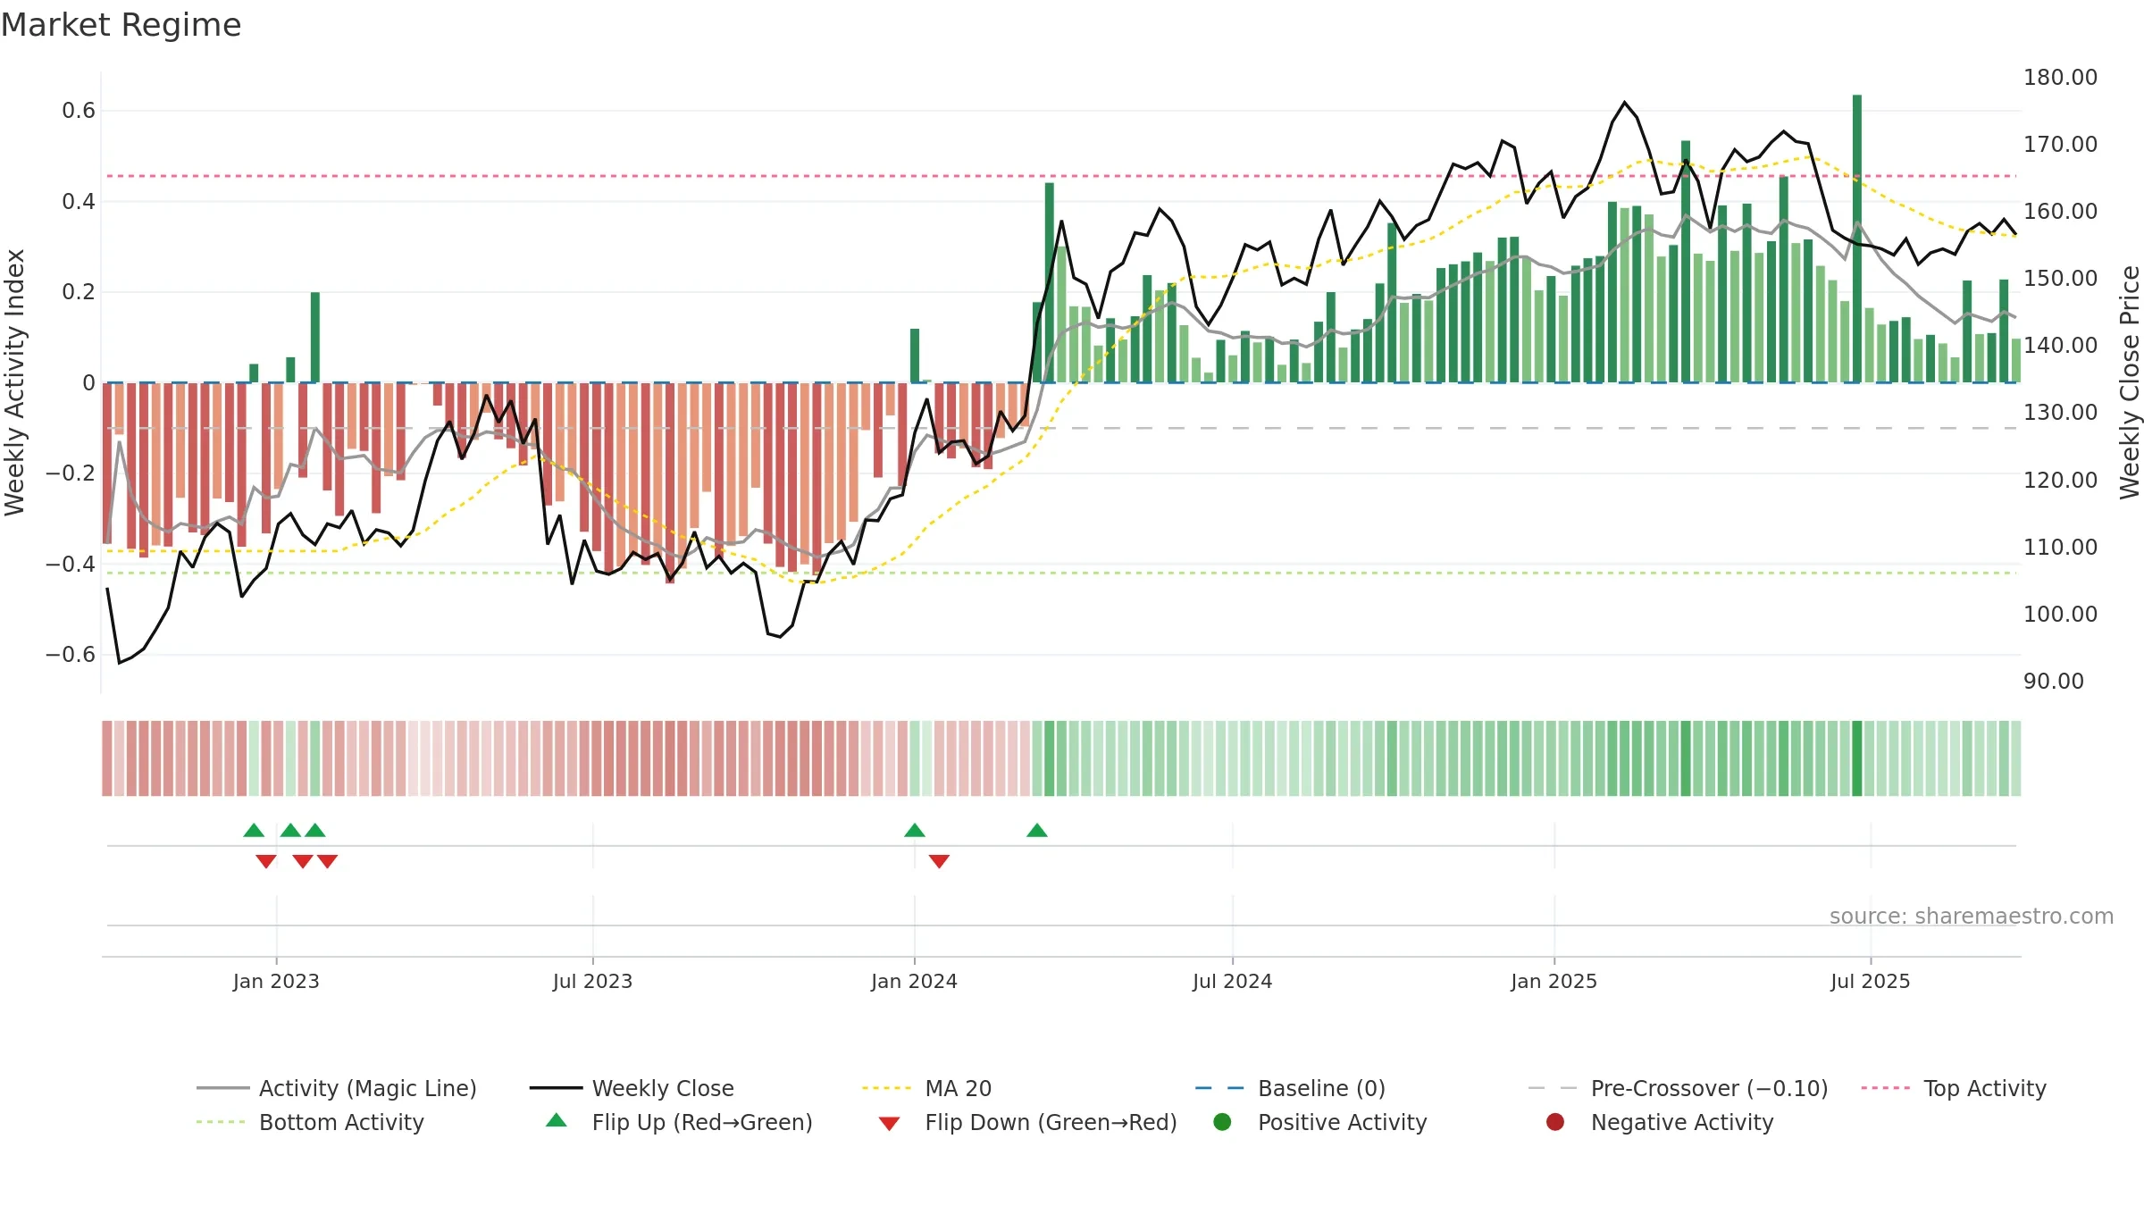The width and height of the screenshot is (2144, 1206).
Task: Click the Jan 2024 x-axis label
Action: click(x=914, y=981)
